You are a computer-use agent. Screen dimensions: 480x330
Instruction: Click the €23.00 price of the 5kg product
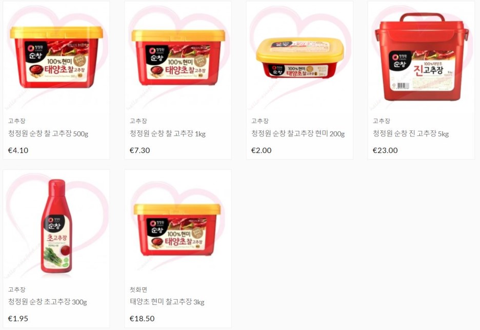click(x=385, y=150)
